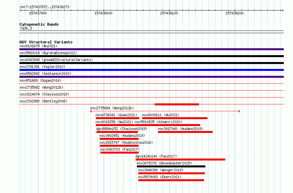Image resolution: width=293 pixels, height=193 pixels.
Task: Open nsv2815747 (Huddleston2016) label
Action: click(x=126, y=142)
